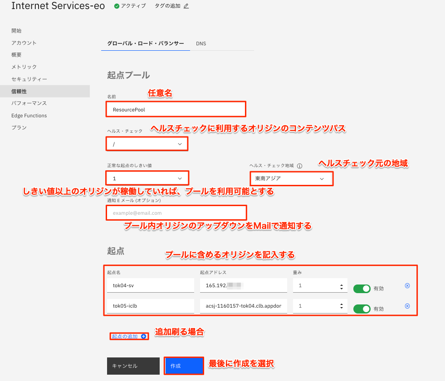Click the 起点プール heading text

pos(128,75)
